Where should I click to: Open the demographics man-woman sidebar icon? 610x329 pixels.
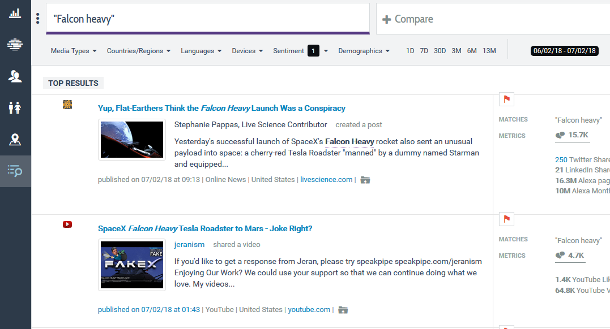point(15,107)
